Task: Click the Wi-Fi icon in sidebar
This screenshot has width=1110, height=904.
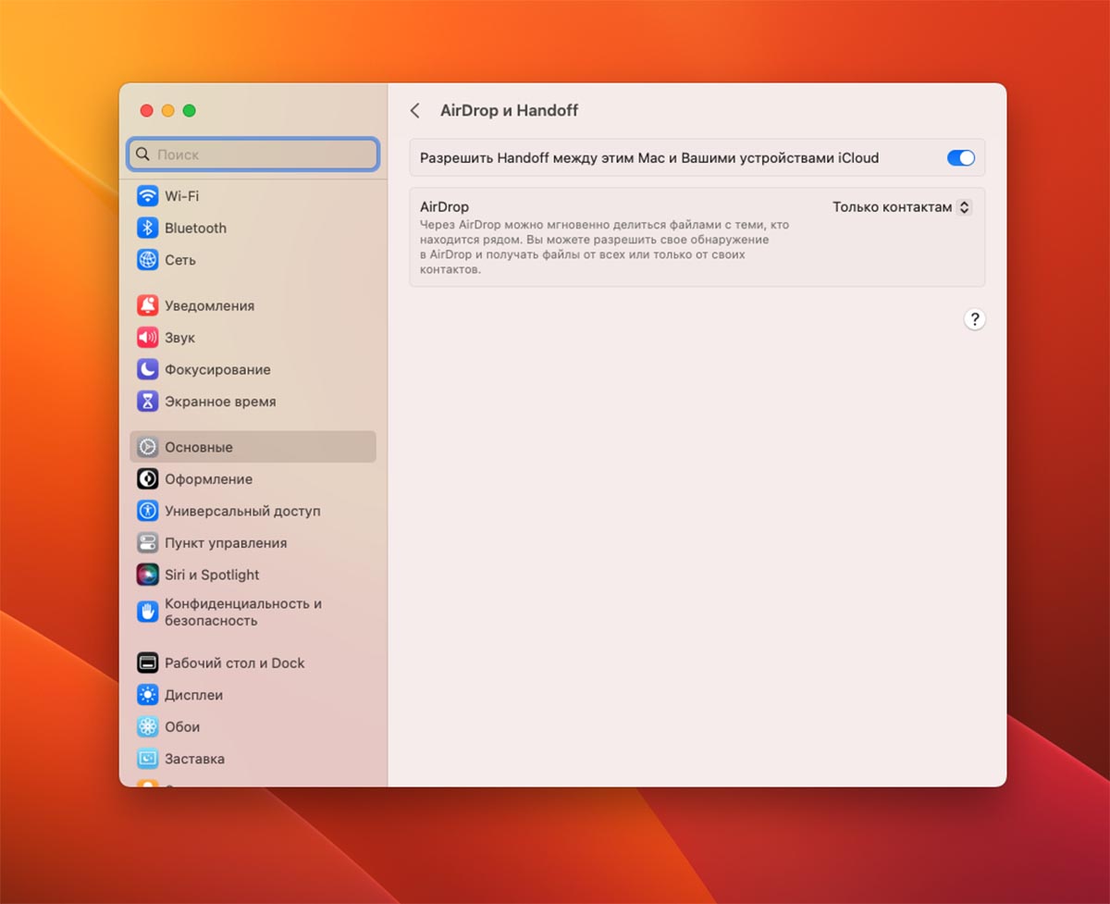Action: (148, 196)
